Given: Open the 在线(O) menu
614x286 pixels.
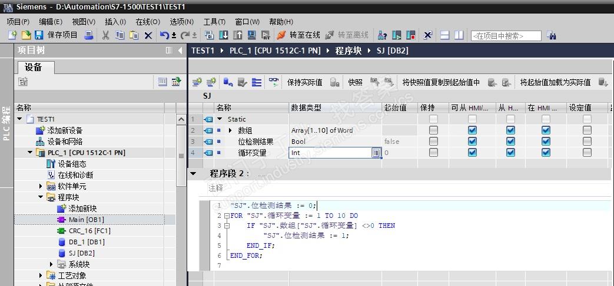Looking at the screenshot, I should click(148, 22).
